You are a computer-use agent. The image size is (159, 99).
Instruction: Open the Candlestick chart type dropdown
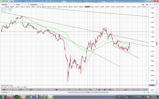pyautogui.click(x=37, y=5)
